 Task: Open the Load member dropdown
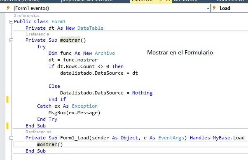tap(229, 8)
